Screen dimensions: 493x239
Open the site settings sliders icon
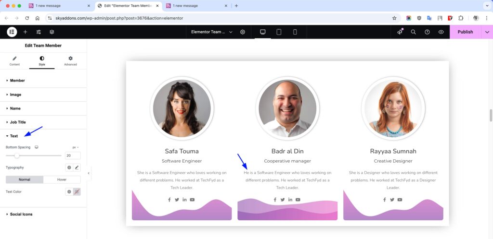[39, 32]
